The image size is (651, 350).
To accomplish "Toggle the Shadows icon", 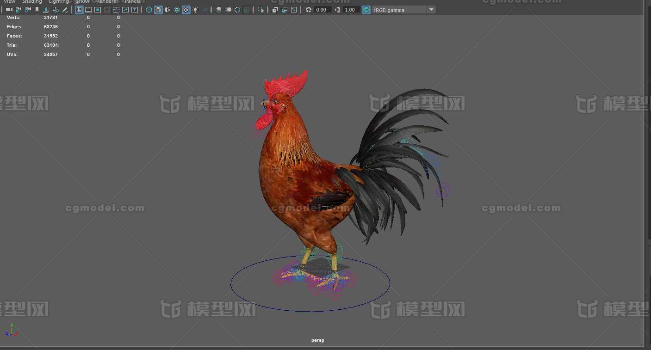I will [205, 10].
